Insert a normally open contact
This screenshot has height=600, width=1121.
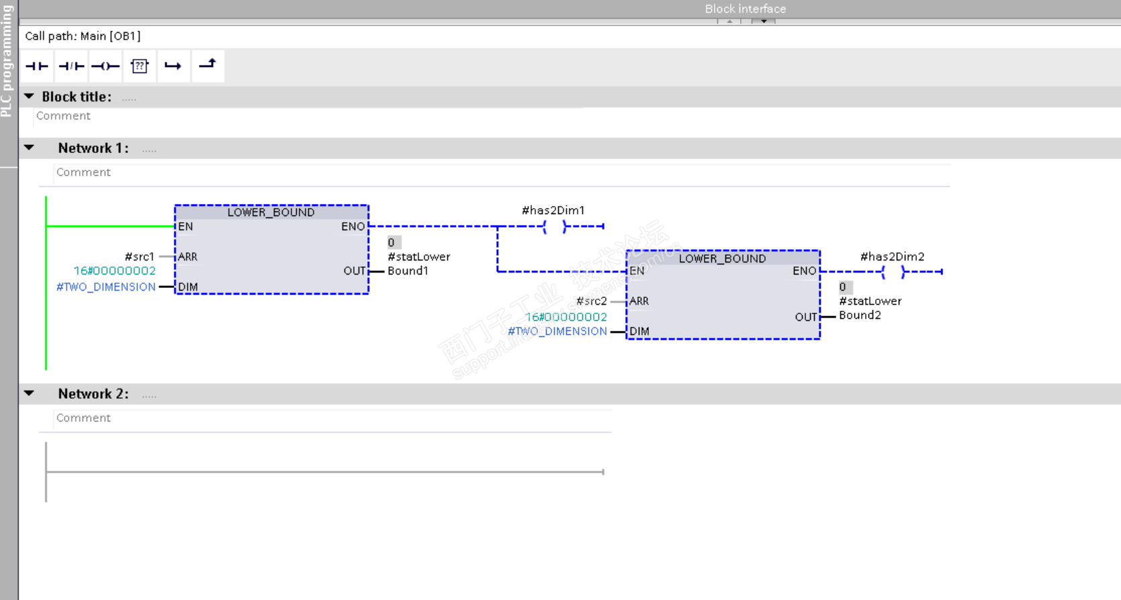pyautogui.click(x=37, y=66)
